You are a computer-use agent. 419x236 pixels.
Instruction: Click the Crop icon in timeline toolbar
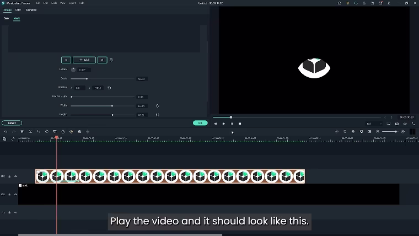click(x=39, y=131)
